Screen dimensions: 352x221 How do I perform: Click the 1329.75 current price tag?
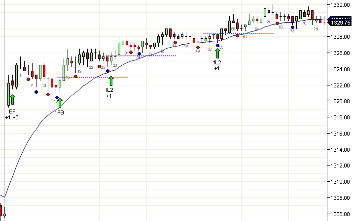click(340, 23)
